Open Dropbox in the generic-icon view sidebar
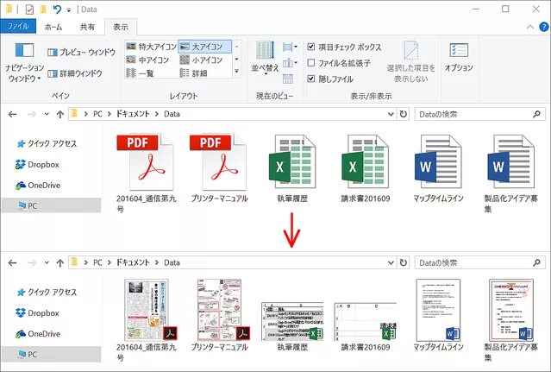 [37, 164]
